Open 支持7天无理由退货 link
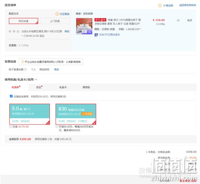Viewport: 200px width, 184px height. point(109,35)
